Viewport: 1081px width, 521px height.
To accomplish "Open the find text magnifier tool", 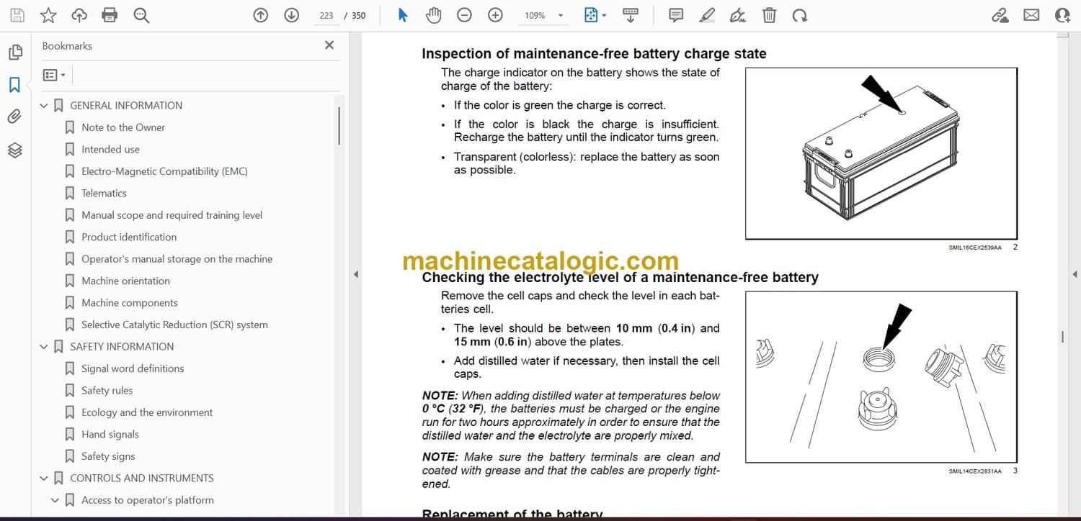I will tap(141, 15).
